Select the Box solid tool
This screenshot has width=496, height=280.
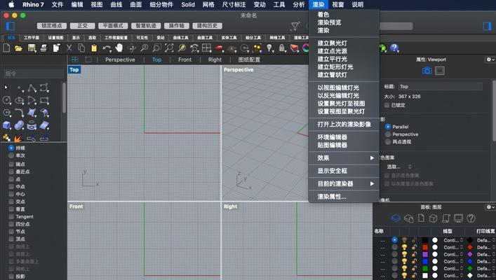click(6, 125)
